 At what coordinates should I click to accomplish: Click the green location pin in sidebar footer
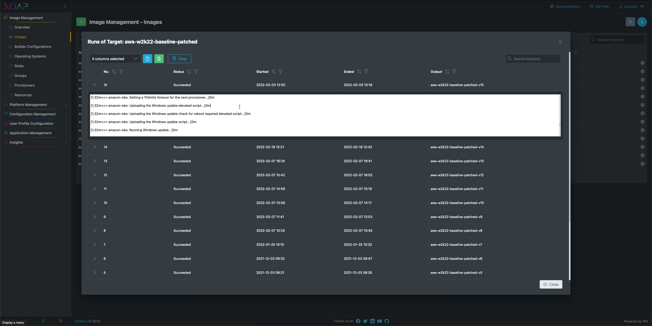(43, 321)
